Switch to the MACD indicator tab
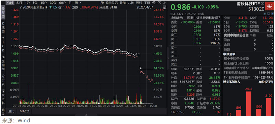Viewport: 275px width, 124px height. pos(24,111)
